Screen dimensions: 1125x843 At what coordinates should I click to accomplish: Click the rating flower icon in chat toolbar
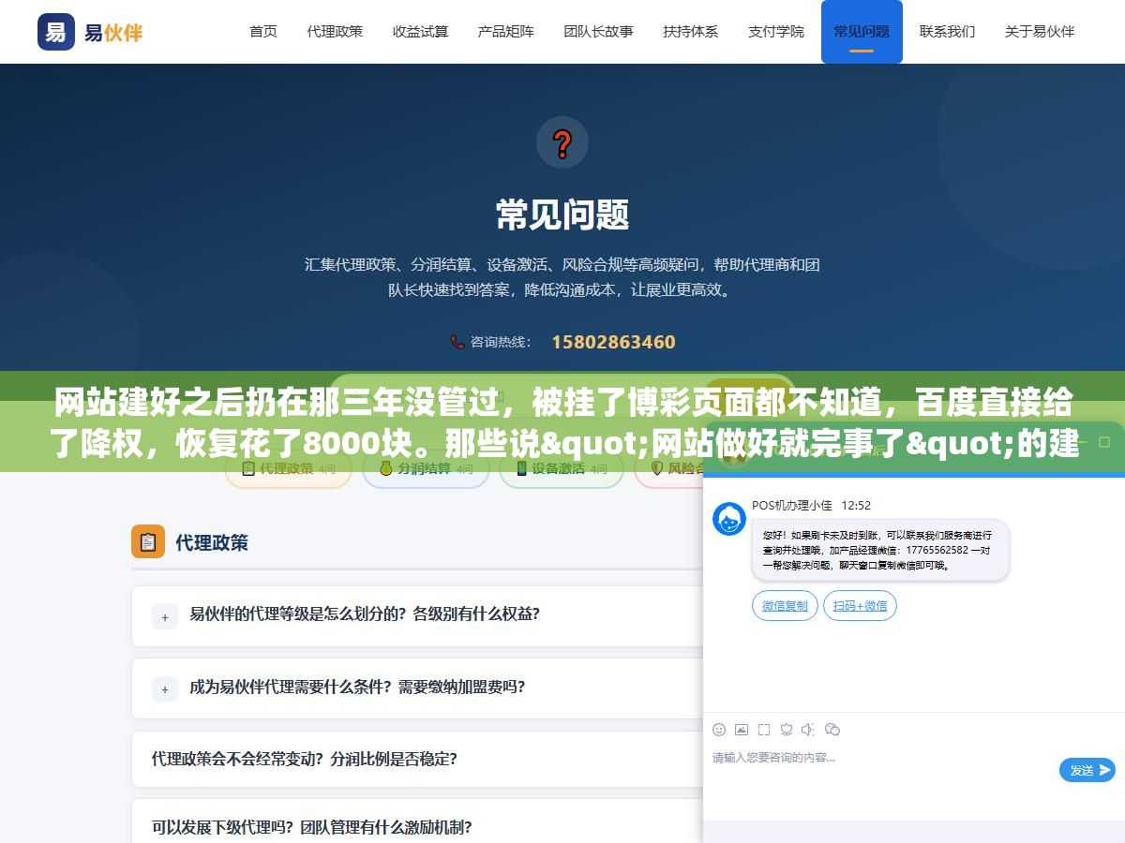click(787, 729)
